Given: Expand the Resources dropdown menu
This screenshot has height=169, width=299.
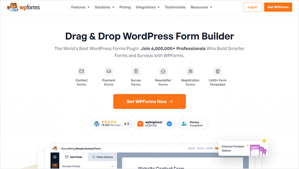Looking at the screenshot, I should pyautogui.click(x=201, y=7).
